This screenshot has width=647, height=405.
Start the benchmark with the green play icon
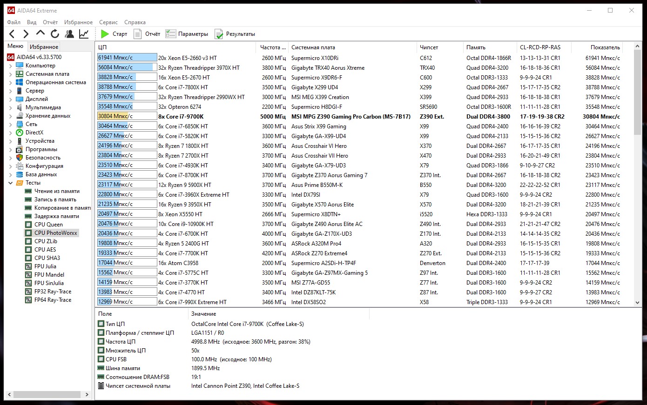pos(105,34)
